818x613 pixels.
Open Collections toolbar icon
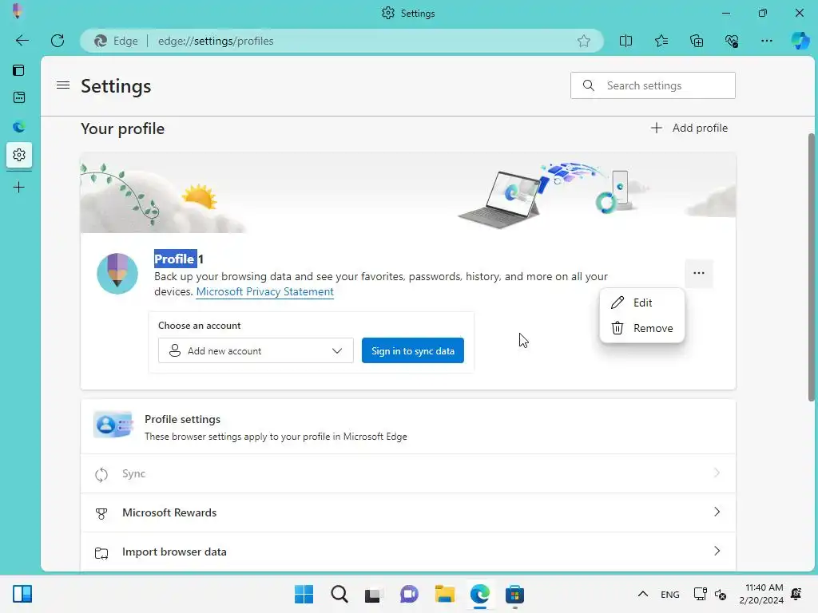(697, 41)
